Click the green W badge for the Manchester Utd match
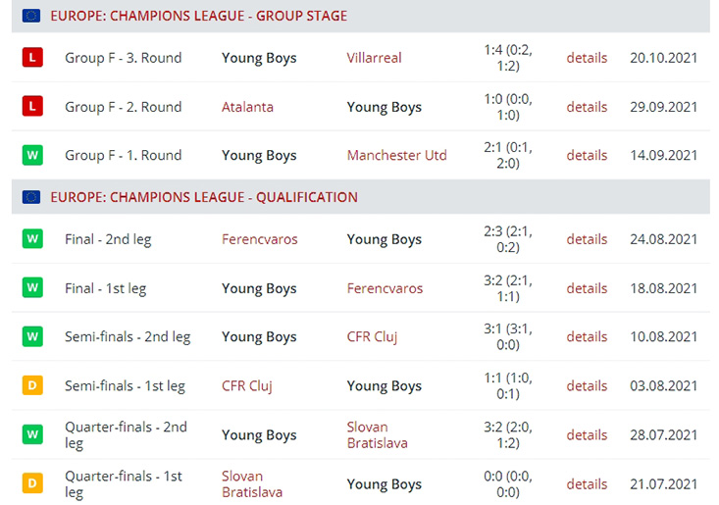The height and width of the screenshot is (505, 719). 32,155
